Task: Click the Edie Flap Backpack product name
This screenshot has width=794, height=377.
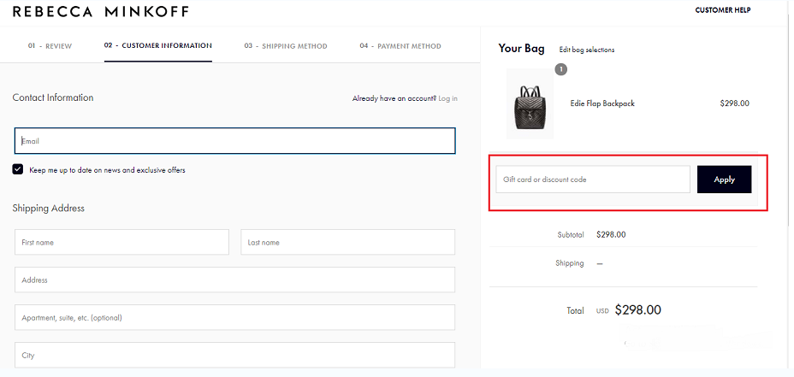Action: 602,103
